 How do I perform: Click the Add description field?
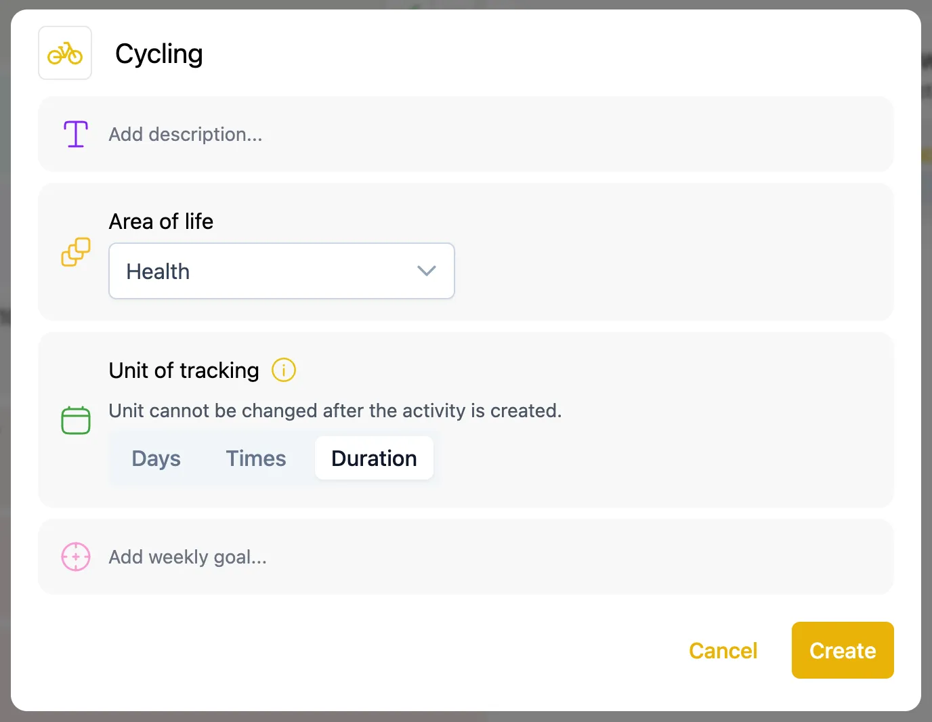186,134
